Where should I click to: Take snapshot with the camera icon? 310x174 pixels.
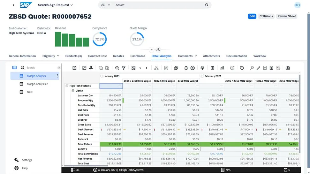(x=288, y=68)
